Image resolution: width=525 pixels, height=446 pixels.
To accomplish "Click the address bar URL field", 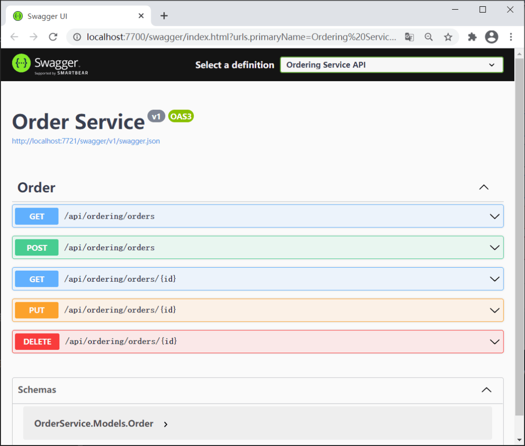I will pyautogui.click(x=241, y=37).
